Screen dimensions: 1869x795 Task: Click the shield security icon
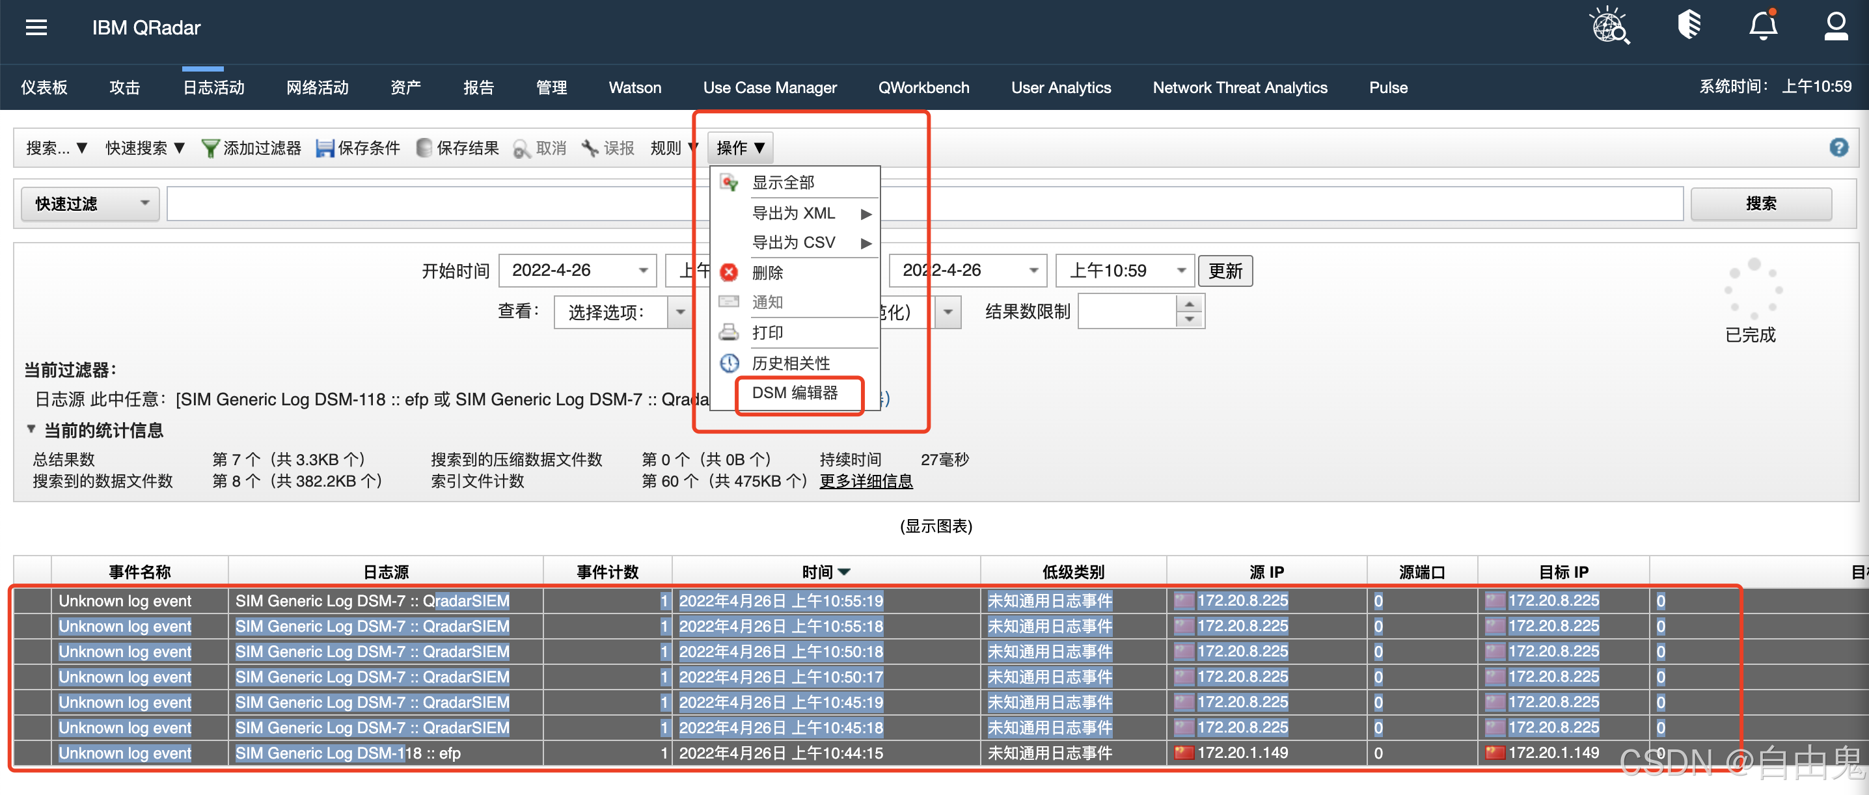coord(1689,25)
